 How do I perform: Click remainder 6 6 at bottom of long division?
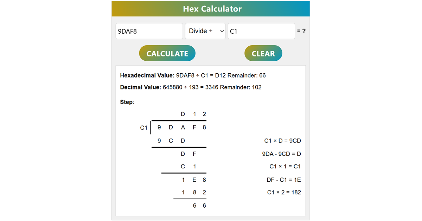tap(199, 206)
